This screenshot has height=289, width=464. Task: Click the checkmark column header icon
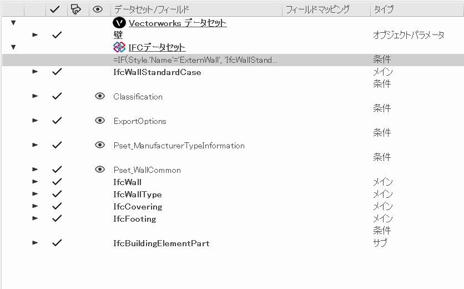(55, 9)
